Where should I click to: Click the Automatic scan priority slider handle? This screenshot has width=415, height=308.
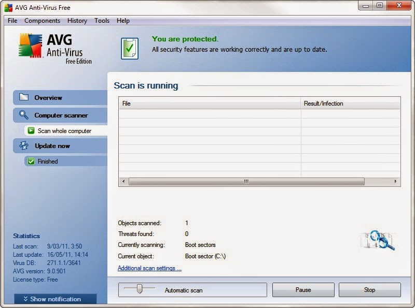tap(140, 289)
